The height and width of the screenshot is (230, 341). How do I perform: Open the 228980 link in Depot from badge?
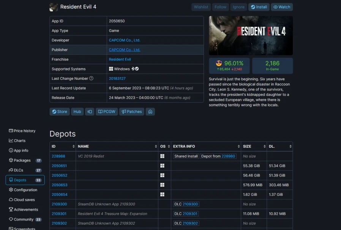[228, 156]
